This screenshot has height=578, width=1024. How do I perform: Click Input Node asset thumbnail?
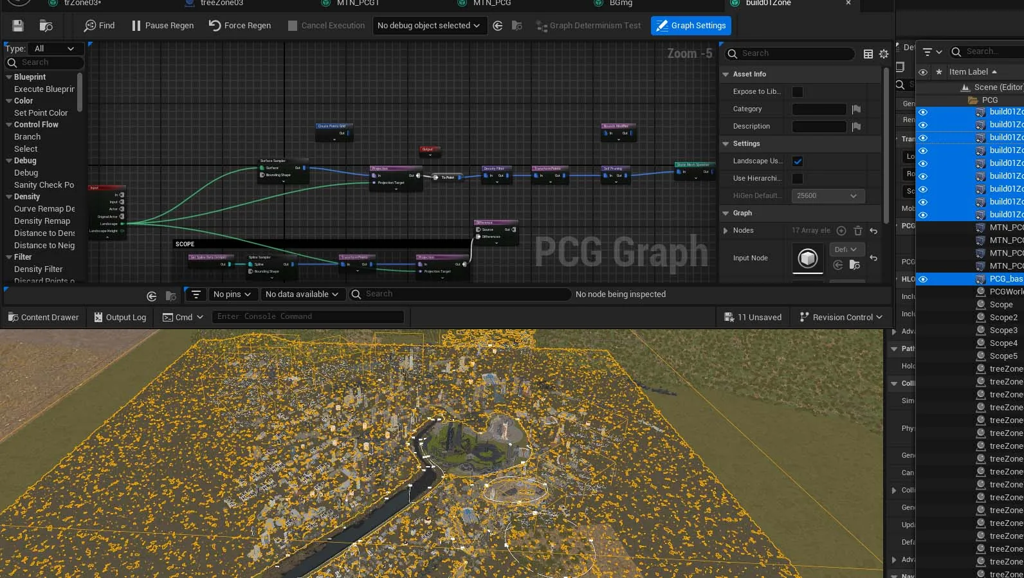808,258
